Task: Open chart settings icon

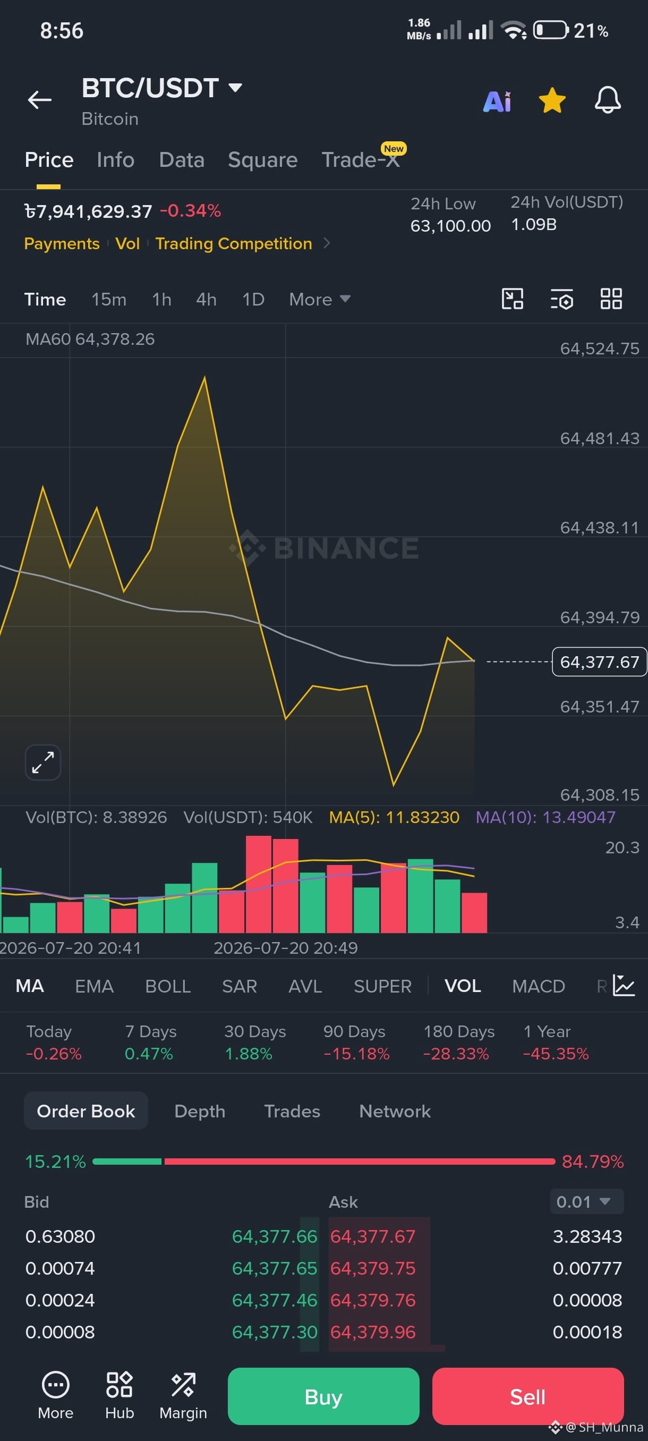Action: coord(562,299)
